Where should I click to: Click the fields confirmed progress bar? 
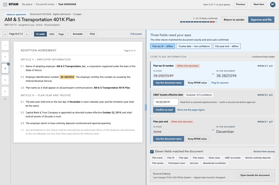pyautogui.click(x=199, y=22)
